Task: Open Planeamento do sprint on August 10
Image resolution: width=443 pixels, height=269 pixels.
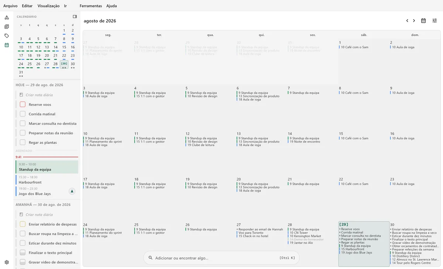Action: (103, 142)
